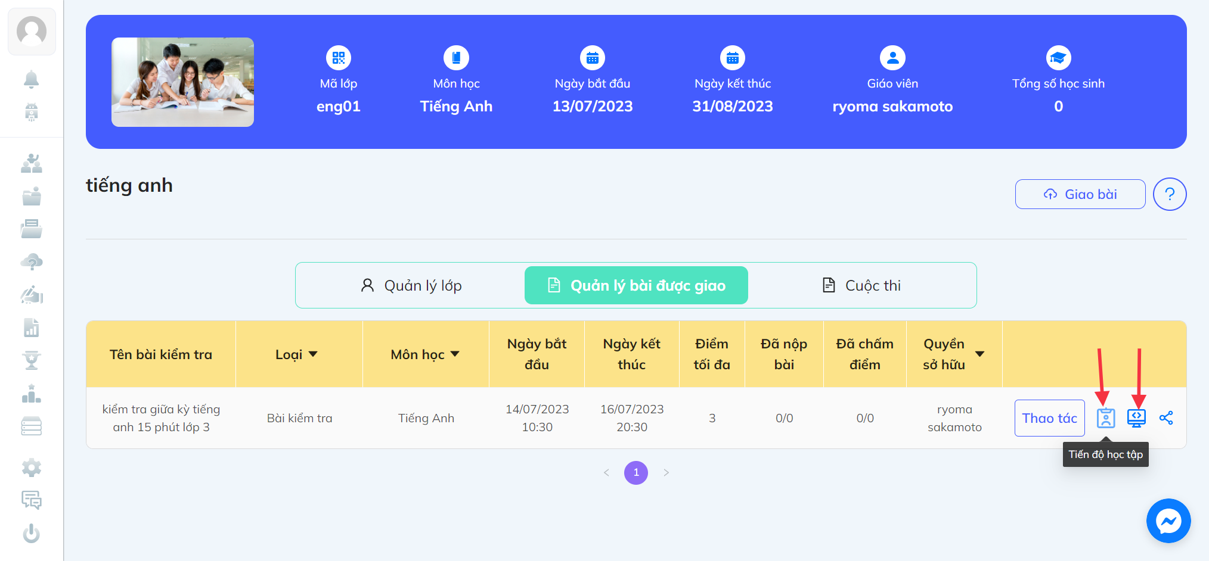1209x561 pixels.
Task: Click the Đã chấm điểm column header
Action: (x=864, y=354)
